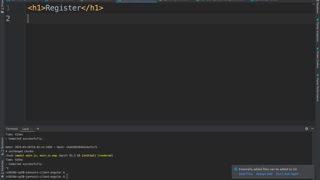Click the terminal command prompt cursor
Image resolution: width=320 pixels, height=180 pixels.
point(67,176)
